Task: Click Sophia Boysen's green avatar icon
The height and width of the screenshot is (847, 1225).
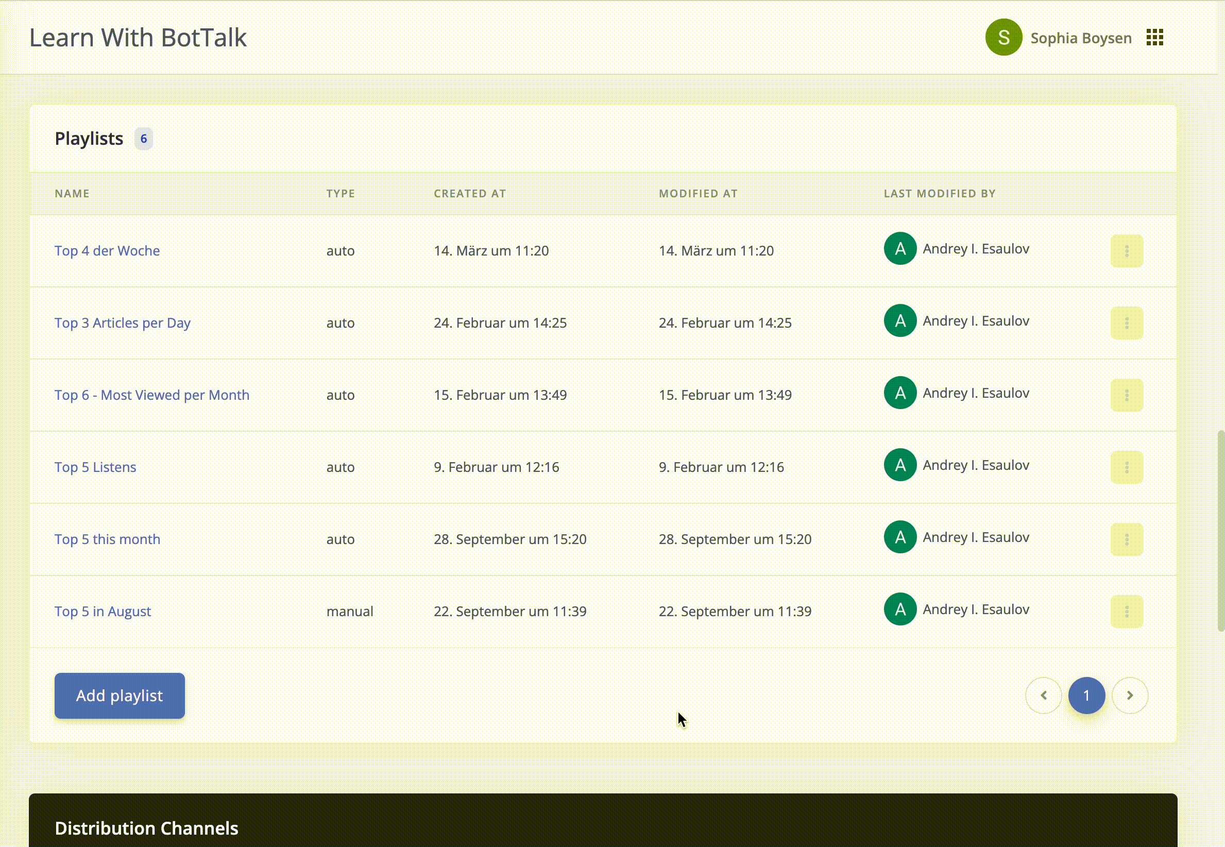Action: click(1003, 38)
